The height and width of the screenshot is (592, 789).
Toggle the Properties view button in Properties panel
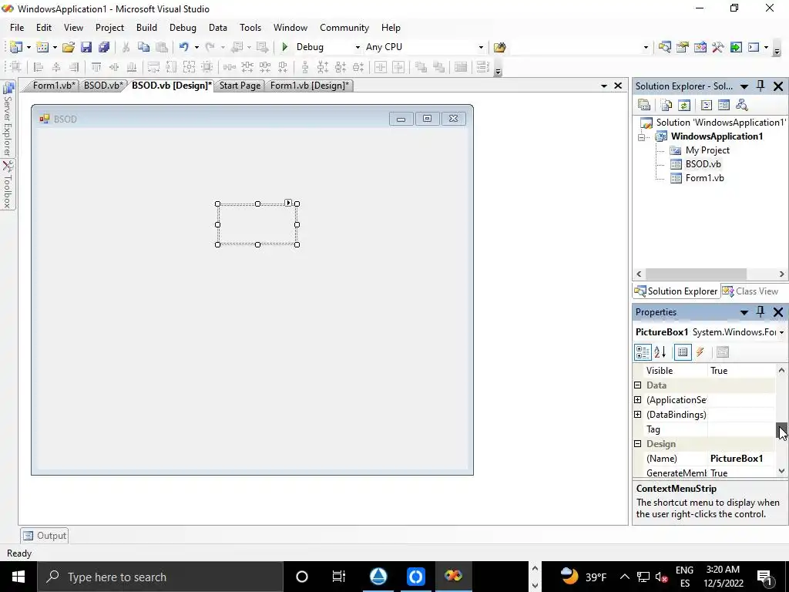click(x=683, y=352)
